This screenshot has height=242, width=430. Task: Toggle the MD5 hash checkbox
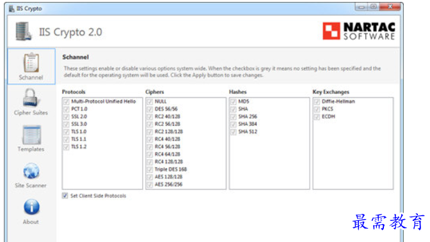click(234, 102)
